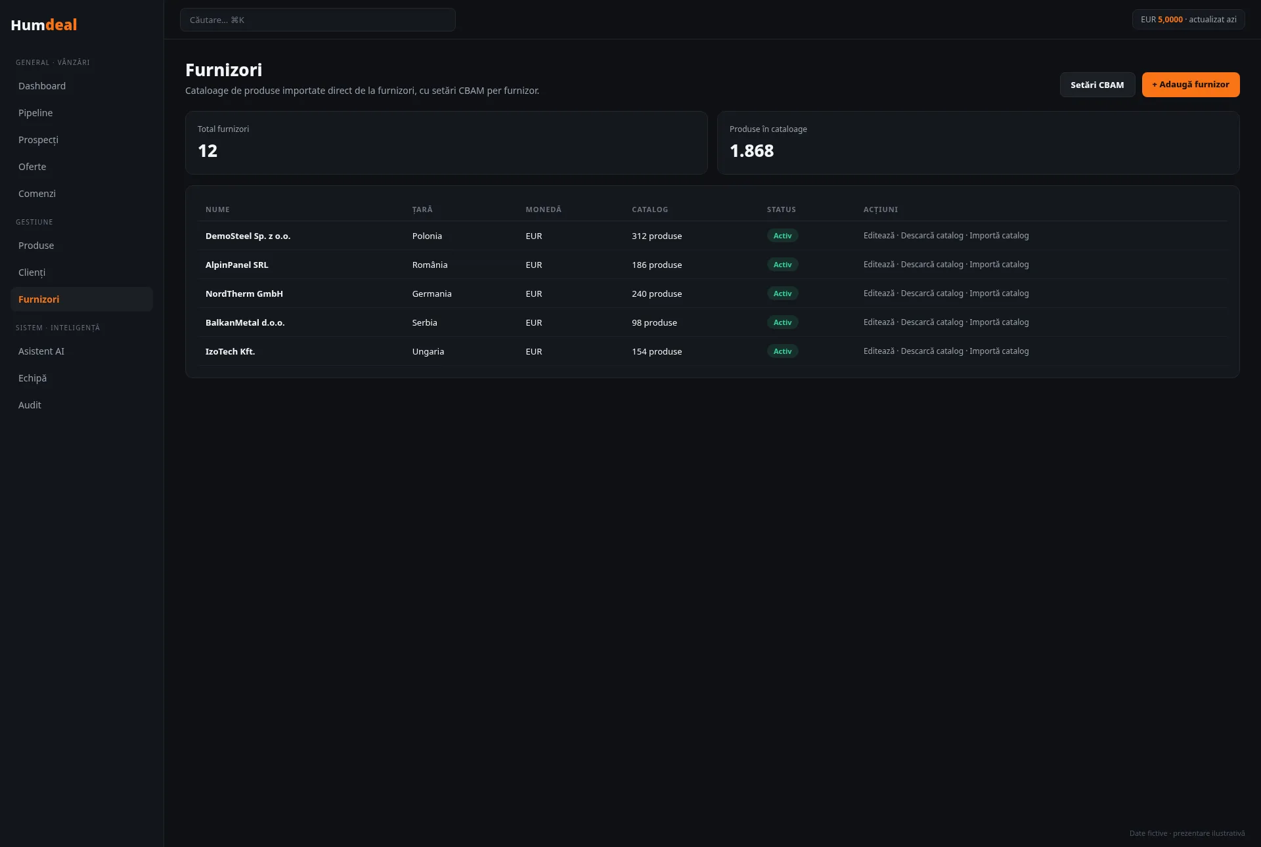Click Importă catalog for IzoTech Kft.
The image size is (1261, 847).
(x=999, y=351)
